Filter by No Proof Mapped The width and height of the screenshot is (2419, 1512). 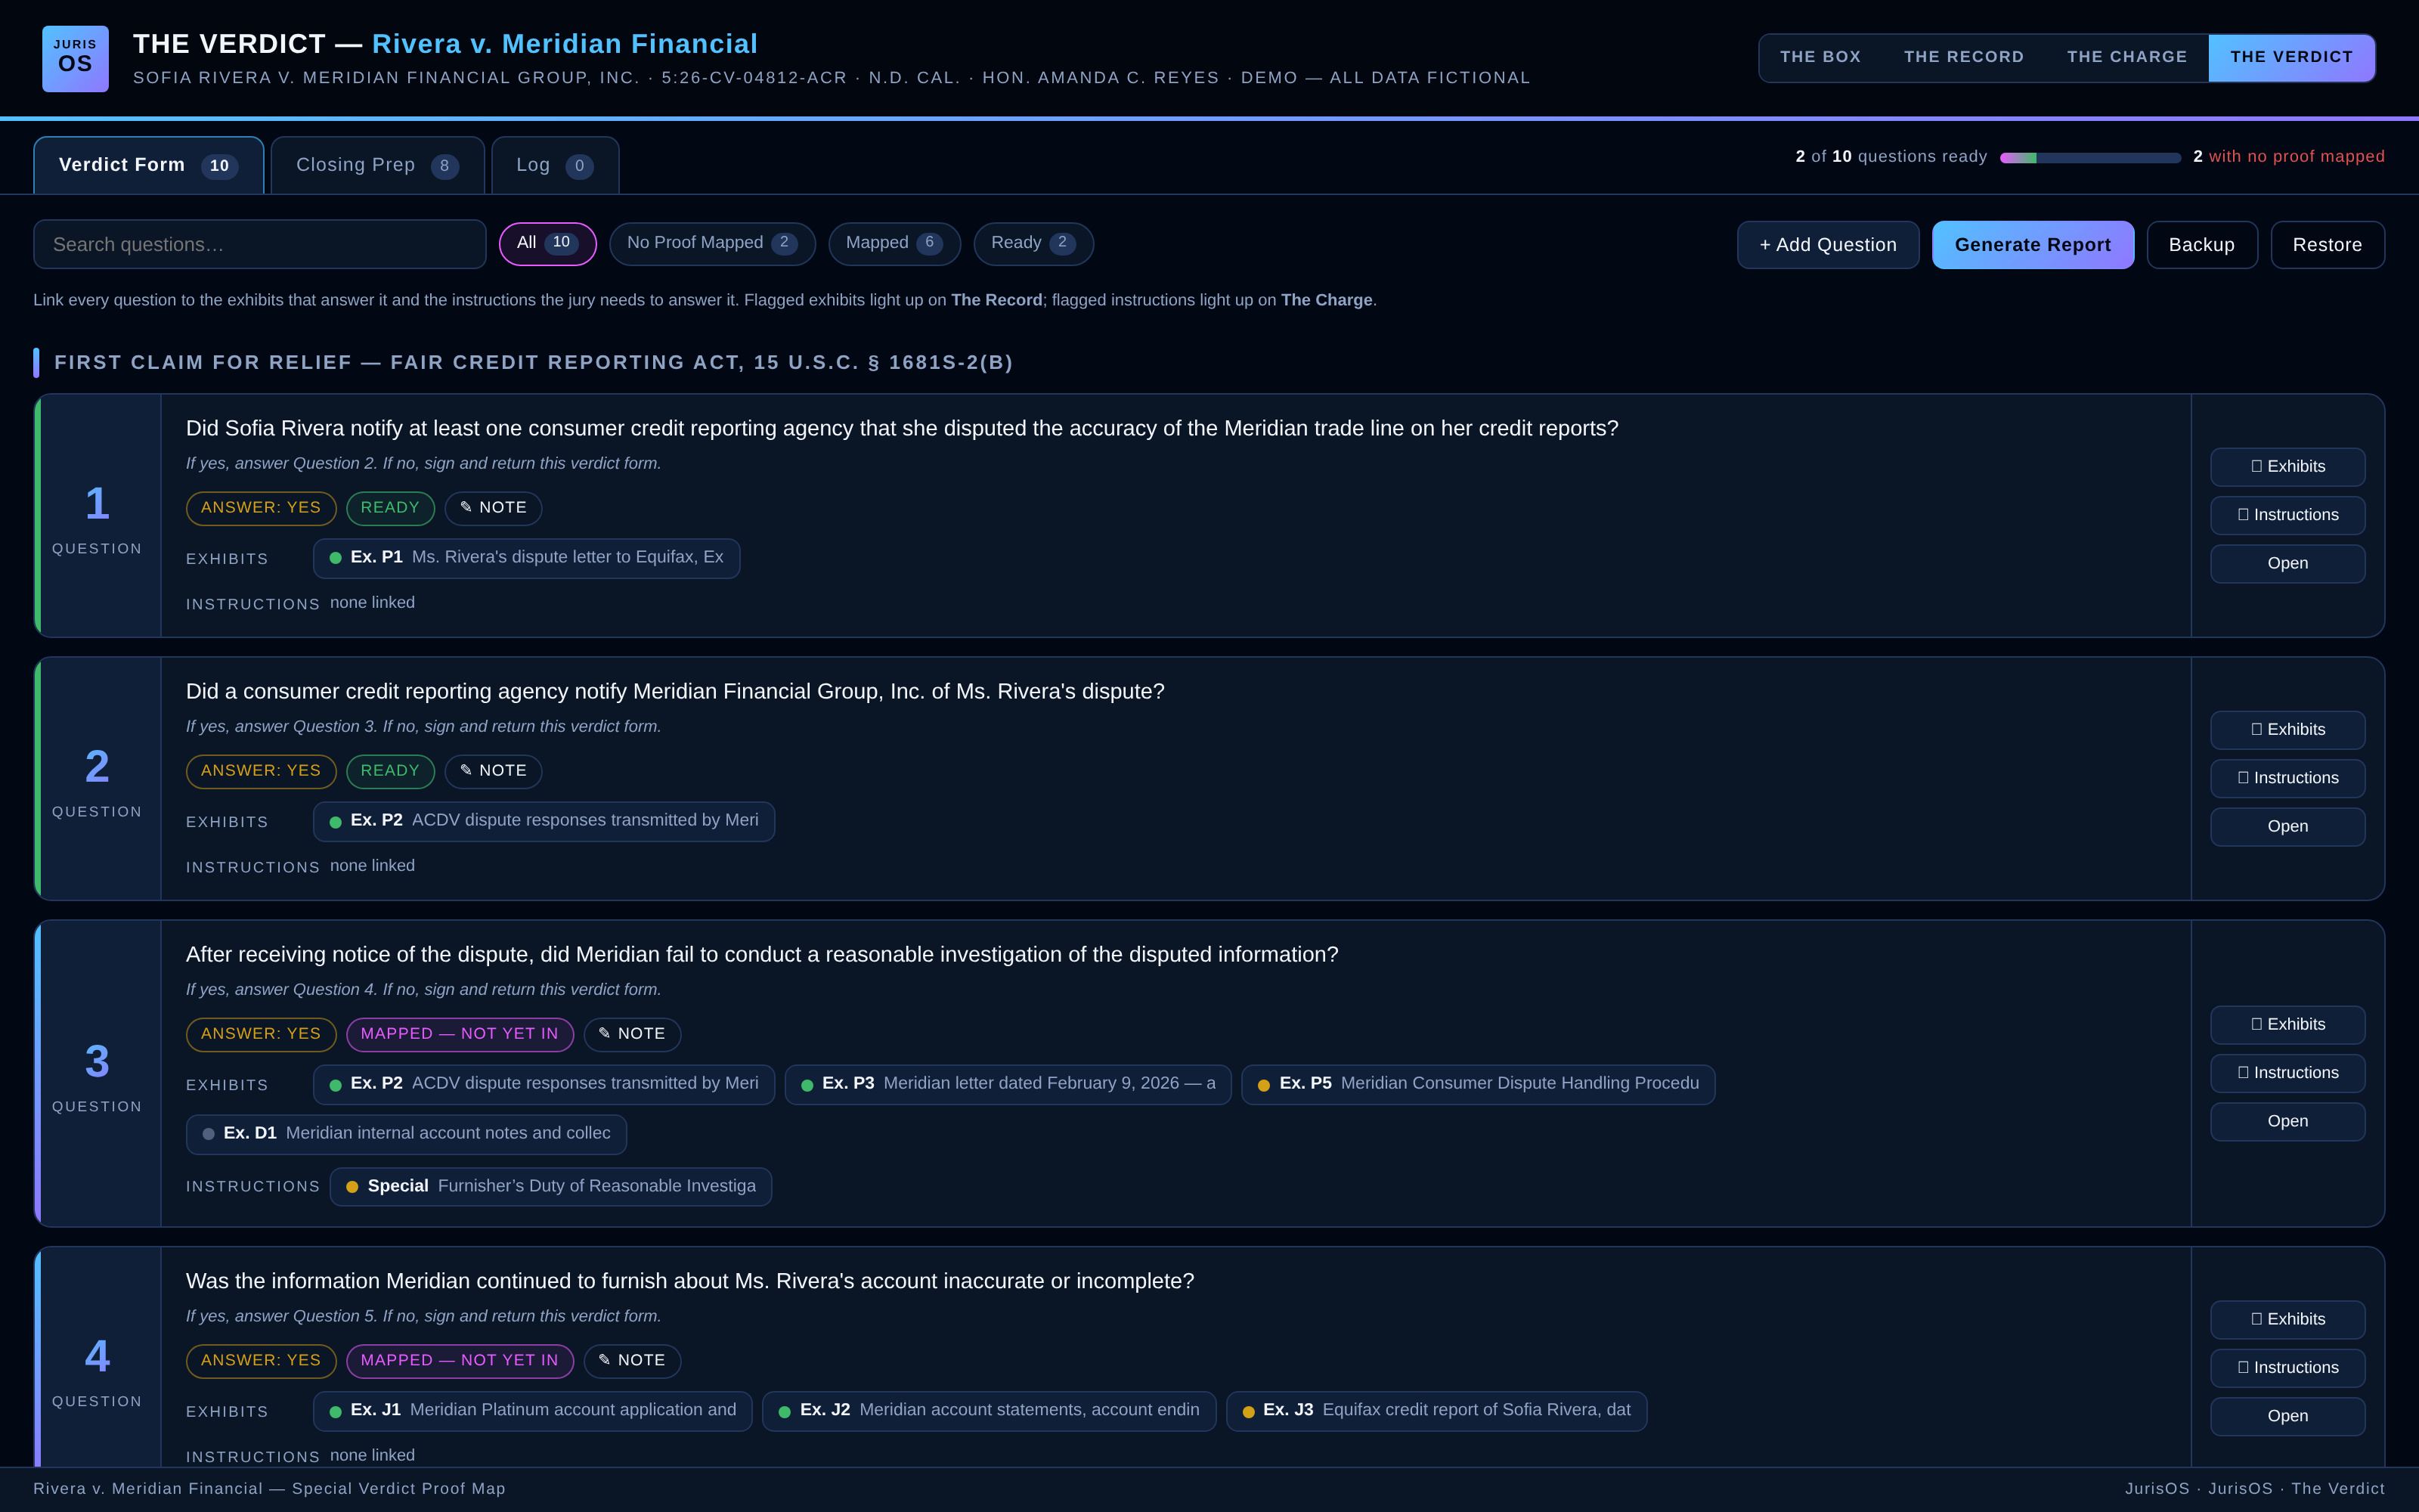pyautogui.click(x=711, y=243)
